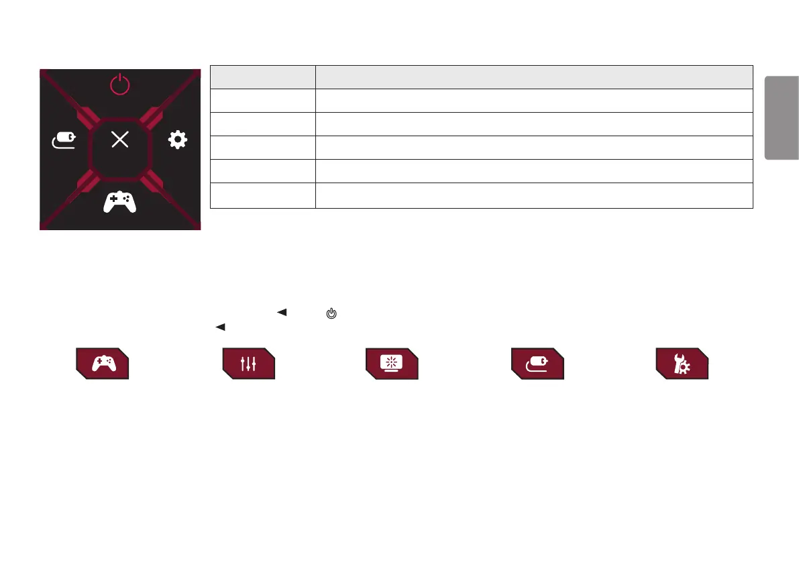
Task: Select the large white gamepad icon
Action: 119,202
